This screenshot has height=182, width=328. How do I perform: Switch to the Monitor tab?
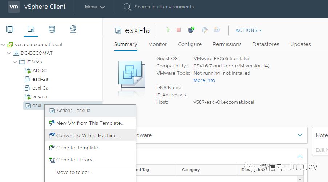157,44
